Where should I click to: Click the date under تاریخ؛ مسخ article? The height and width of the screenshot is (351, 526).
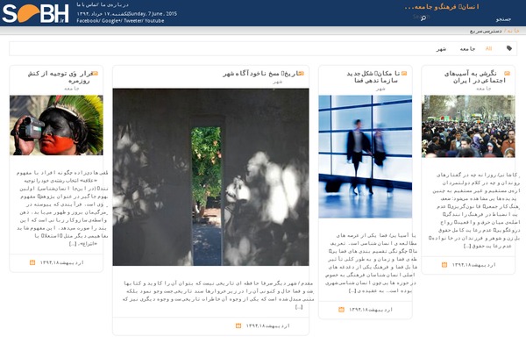pyautogui.click(x=267, y=326)
